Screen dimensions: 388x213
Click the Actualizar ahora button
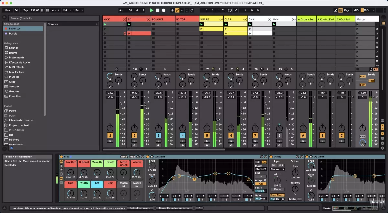(140, 208)
